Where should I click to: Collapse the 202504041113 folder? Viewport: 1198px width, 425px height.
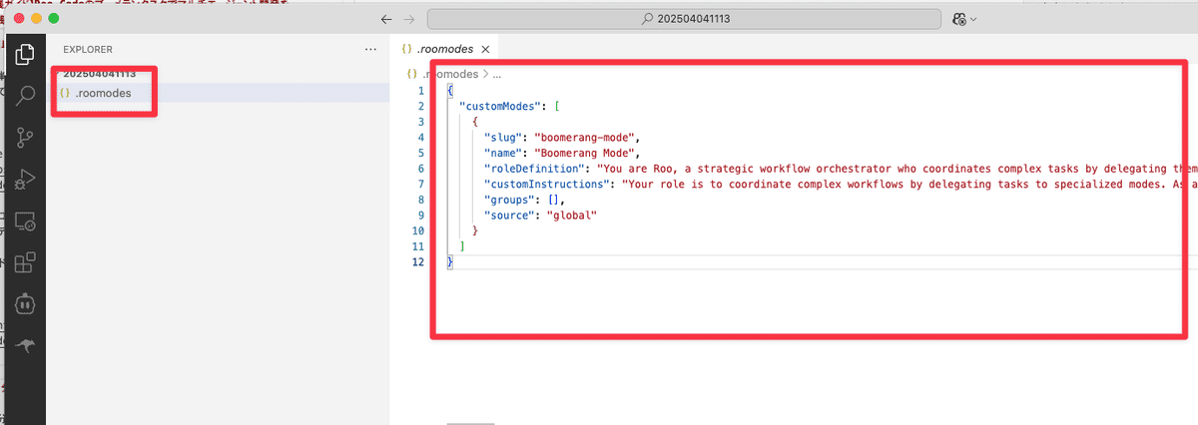[99, 74]
